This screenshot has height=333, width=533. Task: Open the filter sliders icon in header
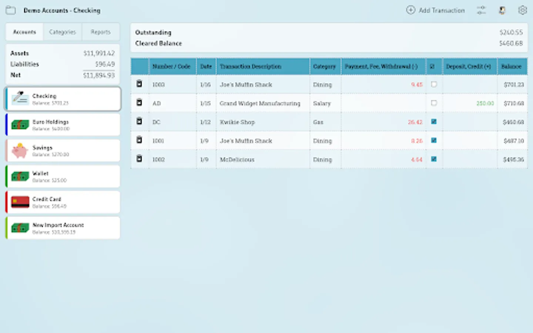[x=481, y=10]
